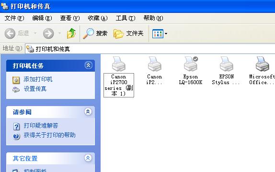Select Canon iP2700 series (副本 1) printer icon
Viewport: 275px width, 172px height.
point(119,64)
